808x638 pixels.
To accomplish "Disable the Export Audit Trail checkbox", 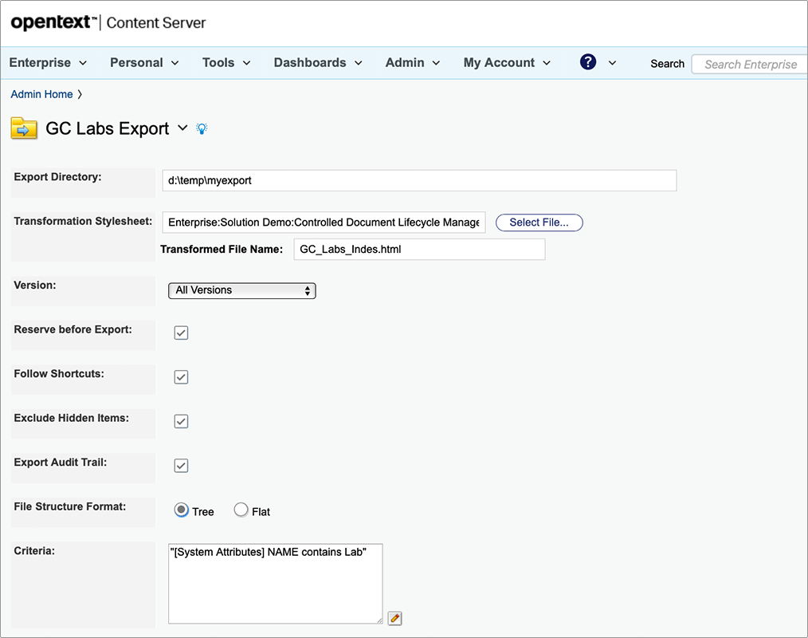I will (181, 466).
